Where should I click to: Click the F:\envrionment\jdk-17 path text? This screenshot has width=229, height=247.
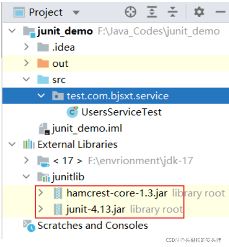click(x=140, y=161)
